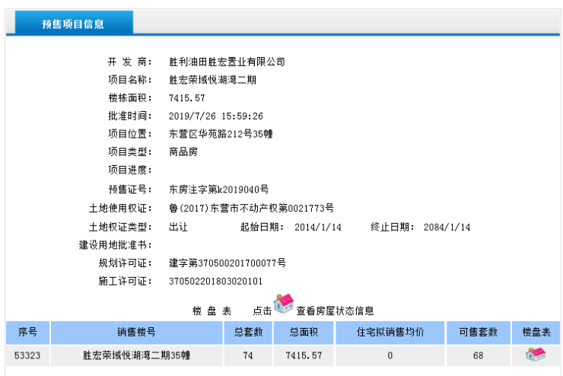Click presale number 东房注字第k2019040号
This screenshot has height=376, width=563.
218,190
